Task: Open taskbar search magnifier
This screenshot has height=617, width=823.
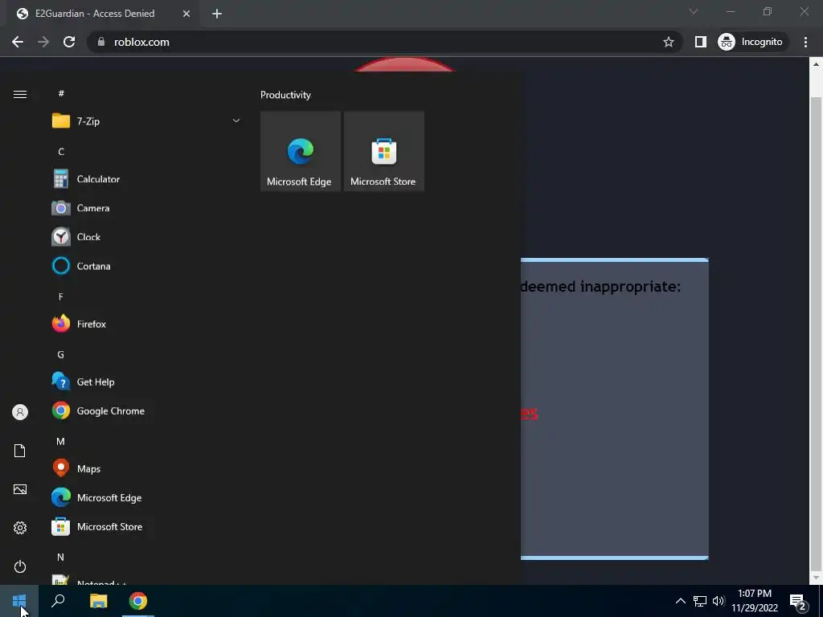Action: (58, 601)
